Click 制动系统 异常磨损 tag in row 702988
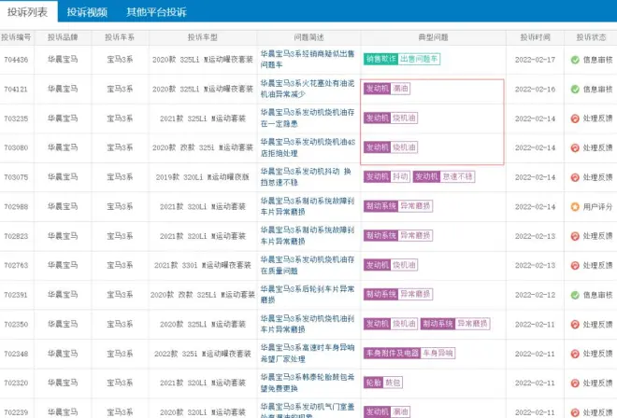617x418 pixels. [x=398, y=206]
